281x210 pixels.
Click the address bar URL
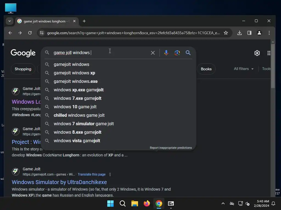133,33
